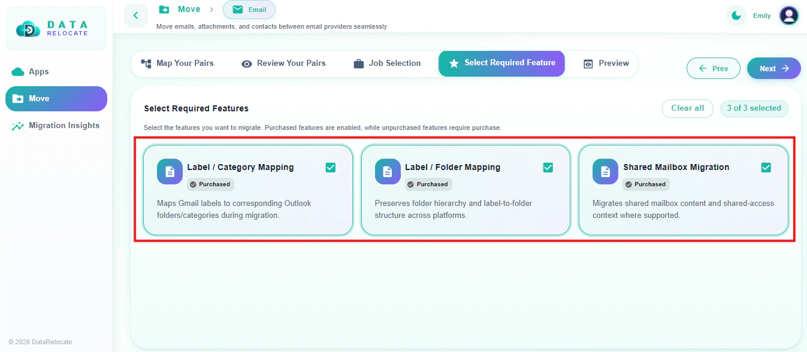Click the Next button
Image resolution: width=807 pixels, height=352 pixels.
point(774,69)
